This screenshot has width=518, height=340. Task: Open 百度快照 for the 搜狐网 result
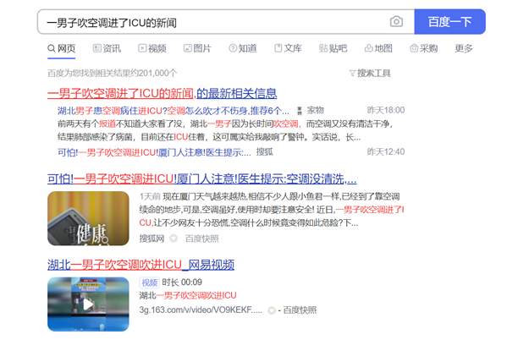[201, 239]
